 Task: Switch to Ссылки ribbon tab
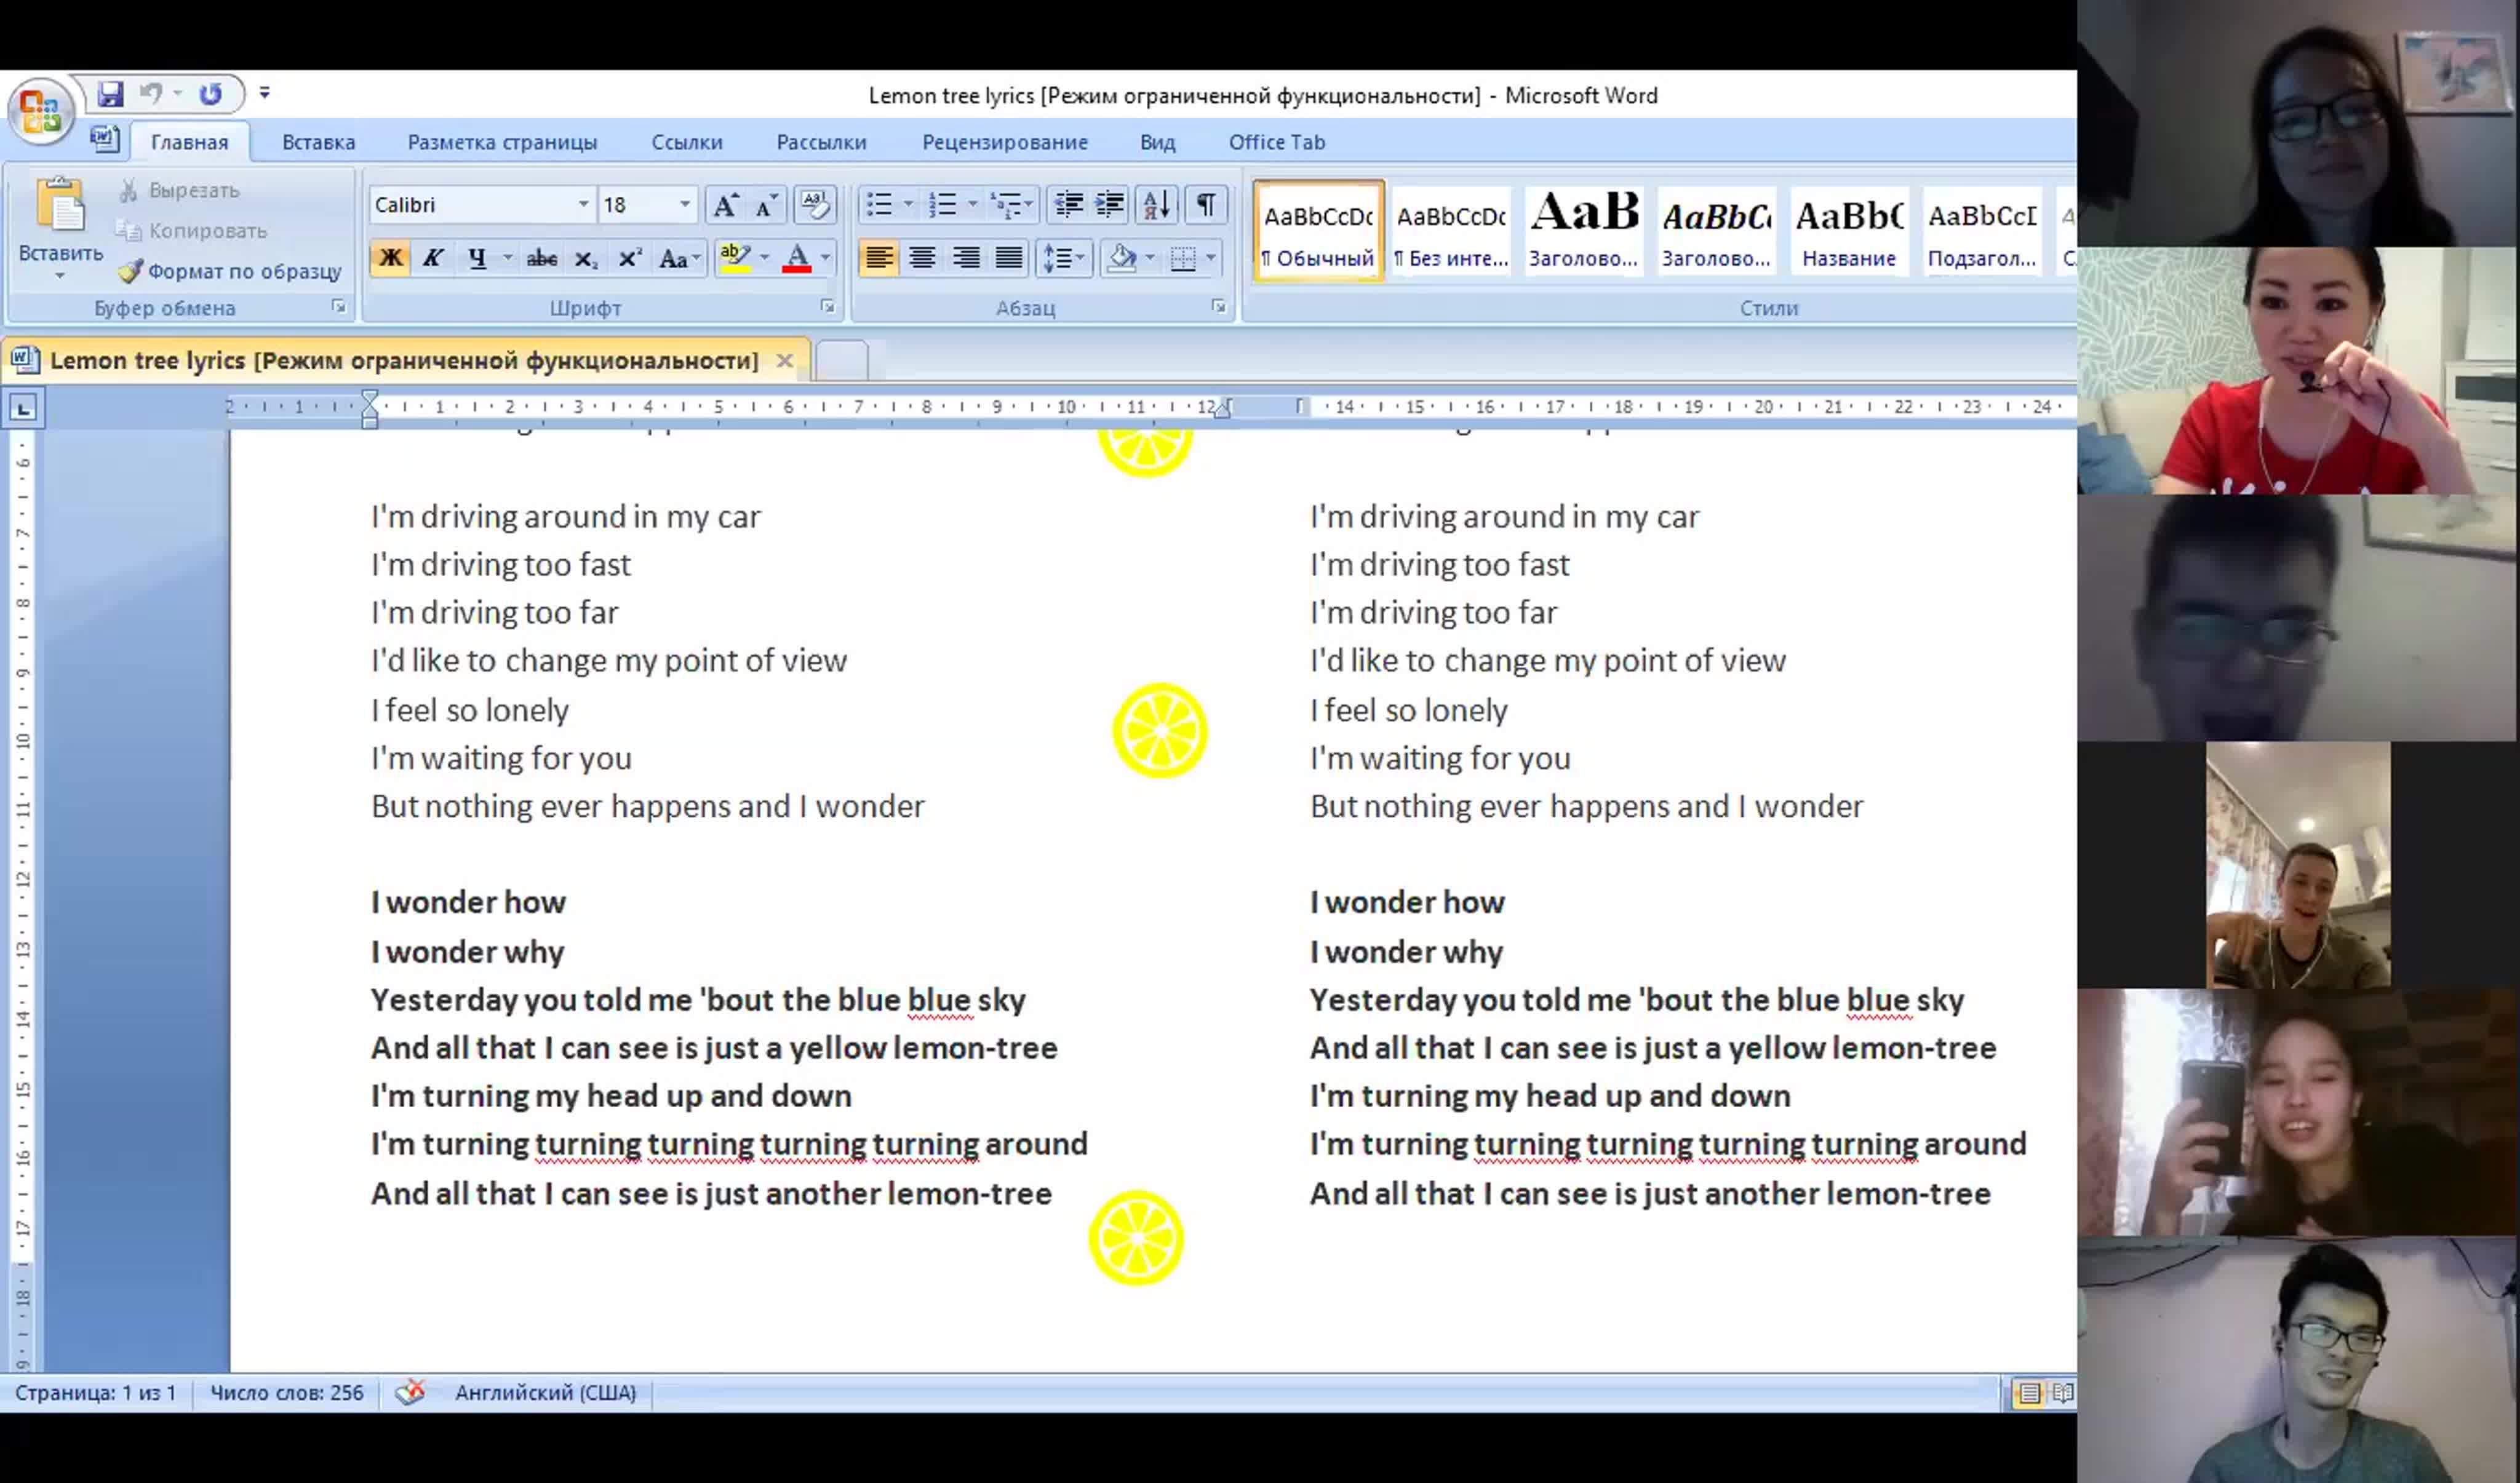[x=687, y=142]
